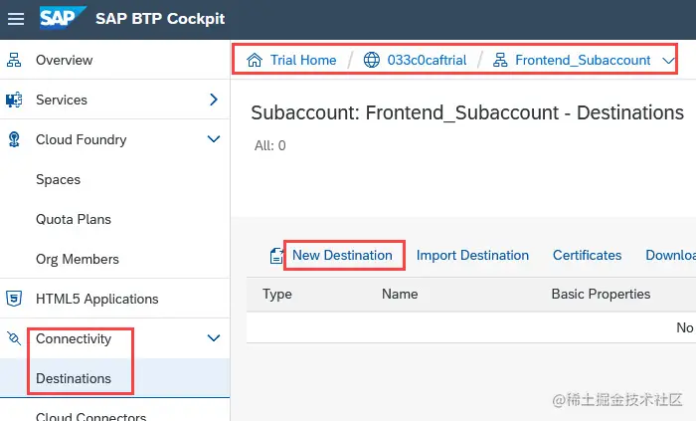Viewport: 696px width, 421px height.
Task: Open the hamburger navigation menu
Action: pyautogui.click(x=16, y=19)
